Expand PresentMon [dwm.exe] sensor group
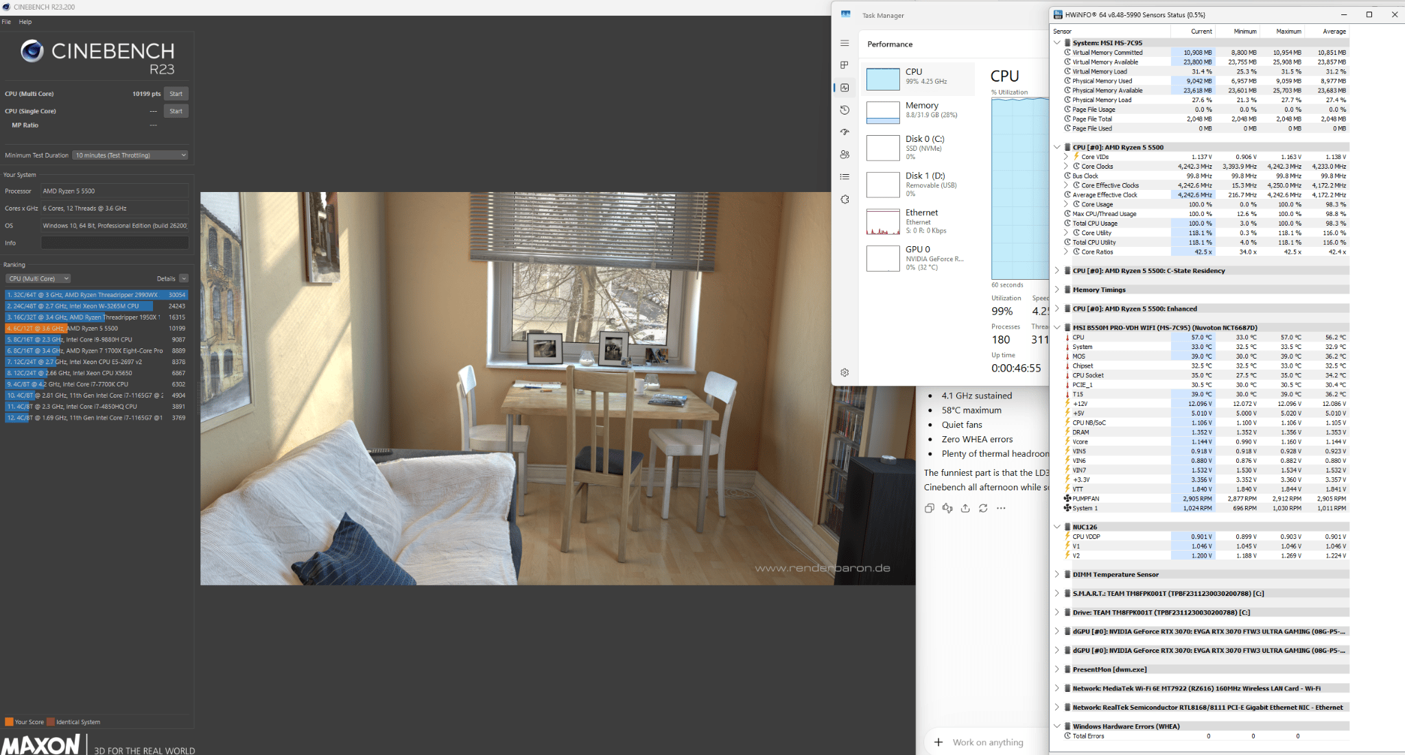 point(1057,669)
